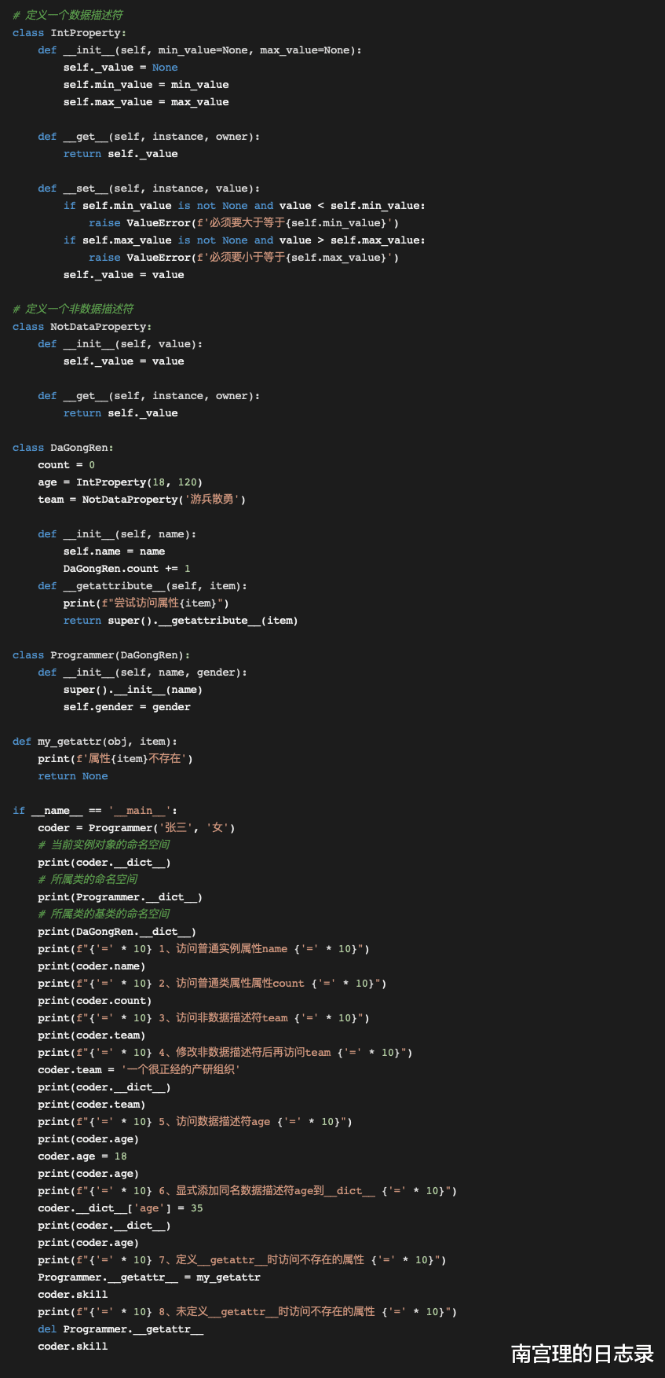Click the print '8、未定义__getattr__时访问不存在的属性' line
Image resolution: width=665 pixels, height=1378 pixels.
(247, 1312)
